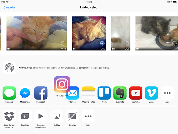Screen dimensions: 178x134
Task: Tap the Wi-Fi status icon
Action: coord(8,2)
